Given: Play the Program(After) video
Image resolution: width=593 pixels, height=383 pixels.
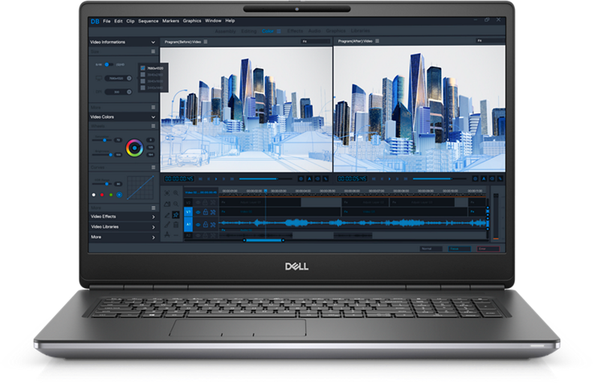Looking at the screenshot, I should (x=390, y=179).
